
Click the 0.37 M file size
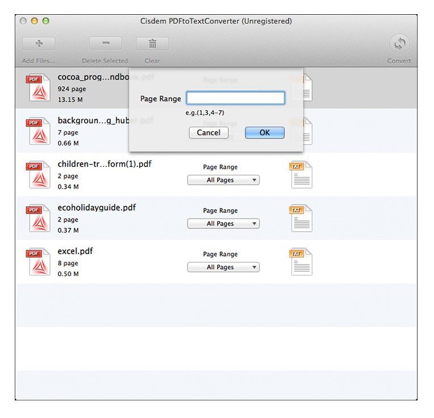point(68,231)
